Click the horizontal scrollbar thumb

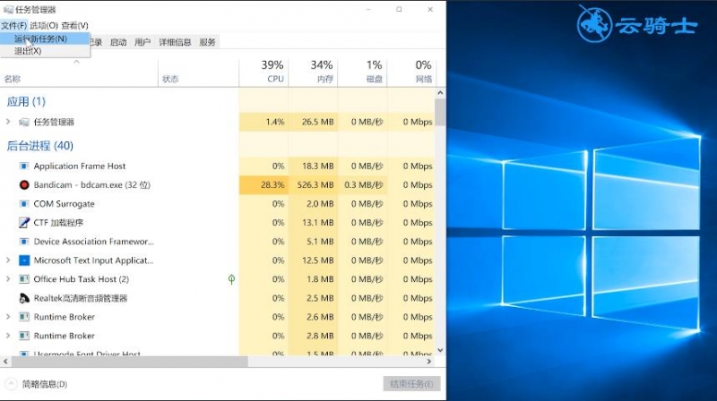129,362
